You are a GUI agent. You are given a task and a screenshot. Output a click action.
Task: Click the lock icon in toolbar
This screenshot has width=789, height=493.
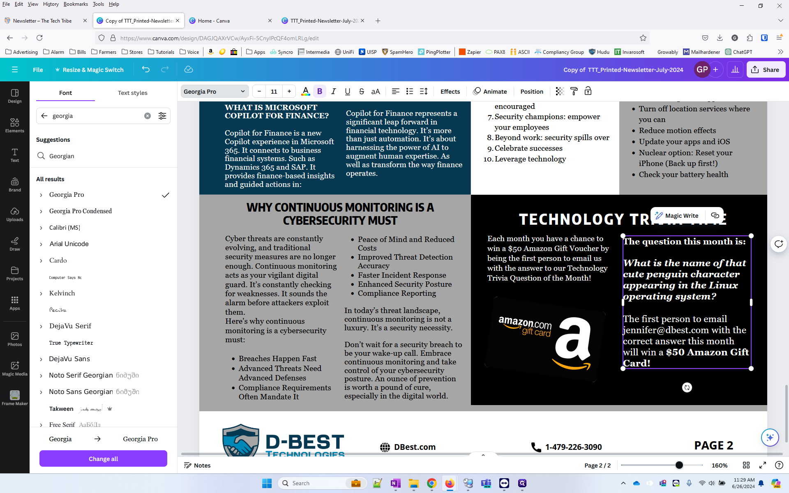coord(588,91)
